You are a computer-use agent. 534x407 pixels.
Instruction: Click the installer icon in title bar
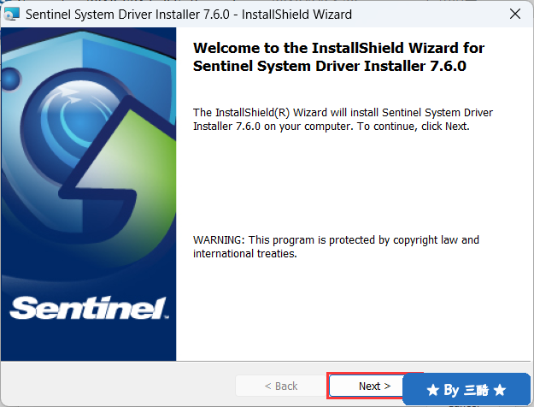pyautogui.click(x=11, y=15)
